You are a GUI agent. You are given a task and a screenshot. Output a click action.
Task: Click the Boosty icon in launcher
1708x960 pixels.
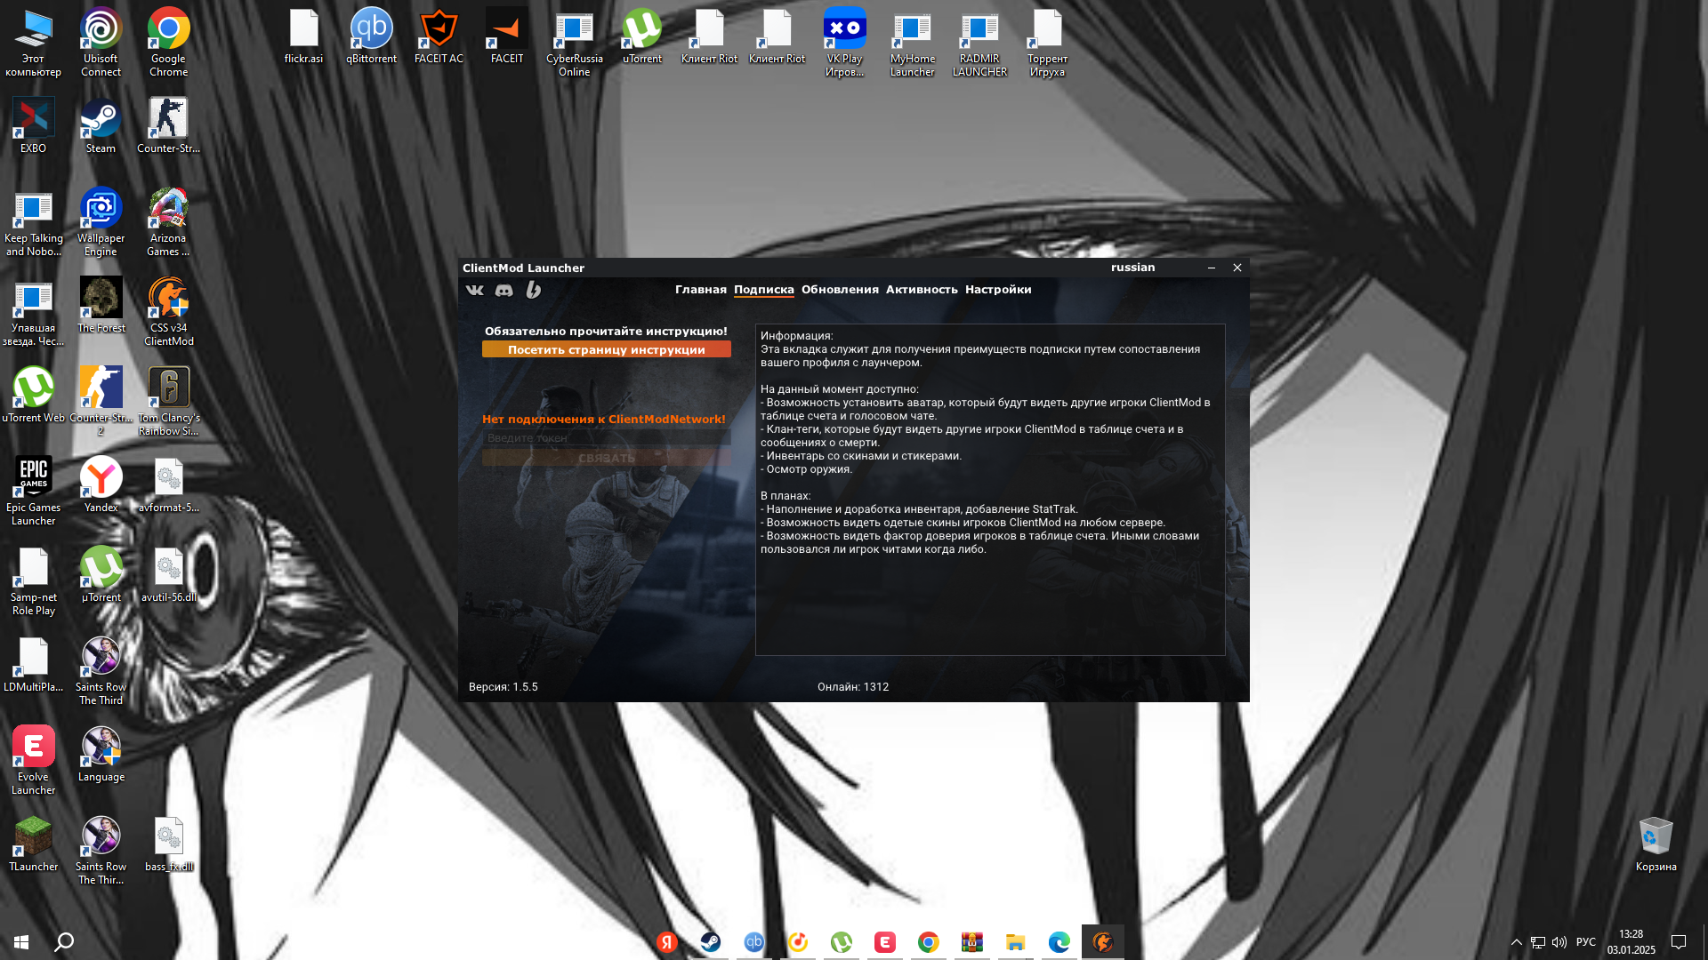pos(533,290)
